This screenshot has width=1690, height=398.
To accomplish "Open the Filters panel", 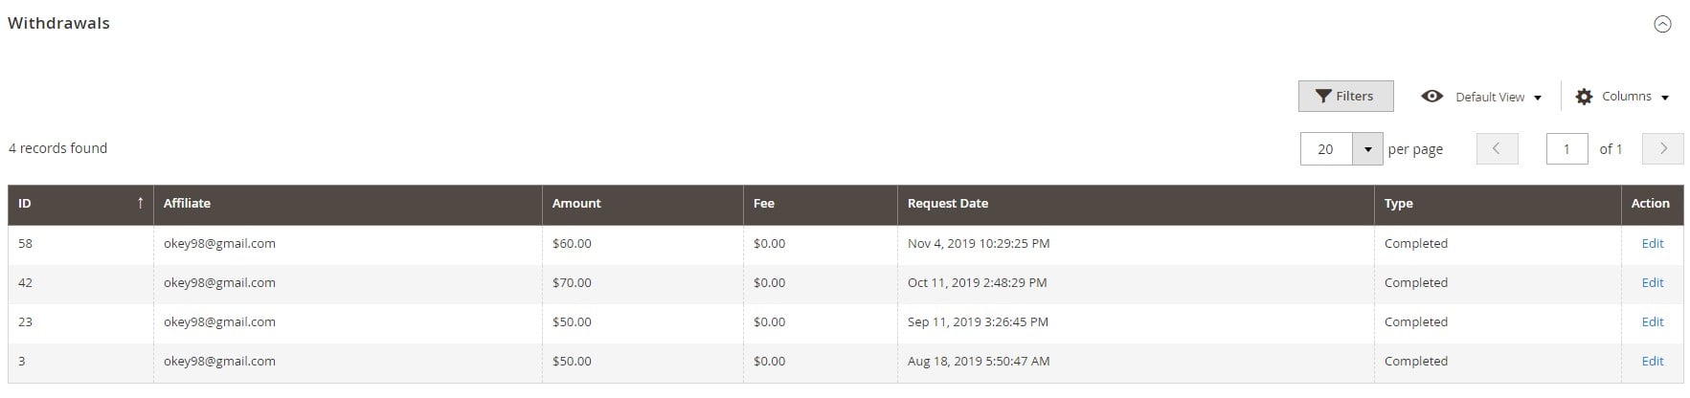I will (x=1345, y=96).
